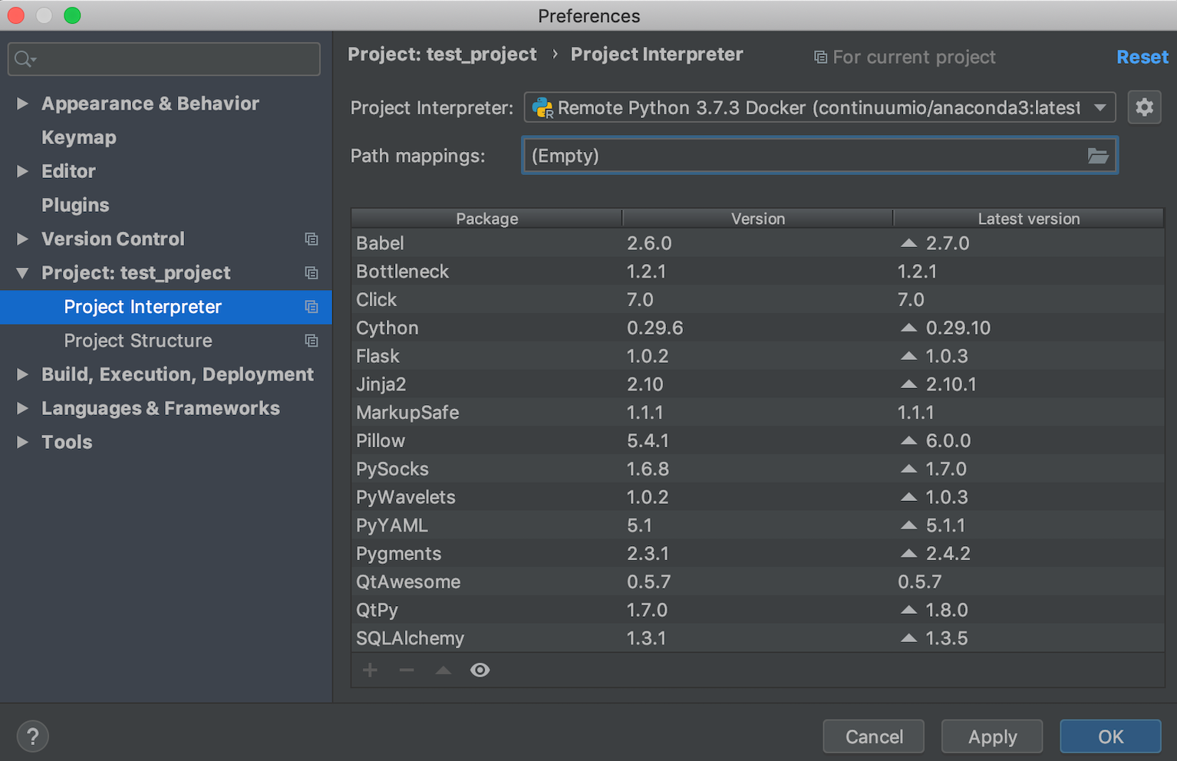
Task: Click the Babel upgrade available arrow
Action: tap(908, 243)
